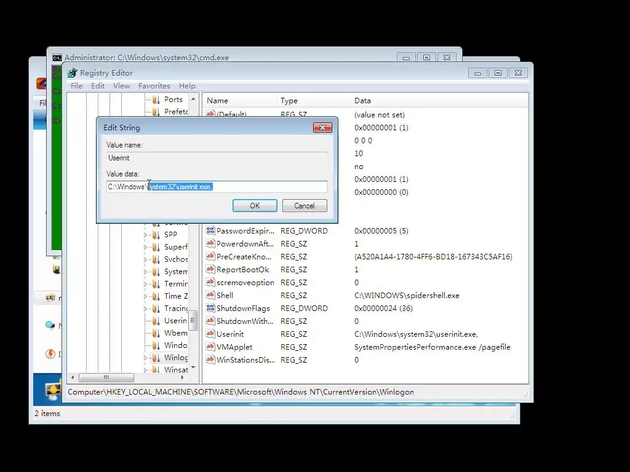Select the Wbem key folder icon
This screenshot has width=630, height=472.
click(x=156, y=333)
